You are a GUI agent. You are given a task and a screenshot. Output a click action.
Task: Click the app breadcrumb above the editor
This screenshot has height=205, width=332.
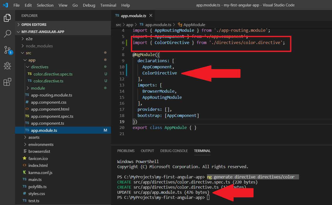pos(130,25)
